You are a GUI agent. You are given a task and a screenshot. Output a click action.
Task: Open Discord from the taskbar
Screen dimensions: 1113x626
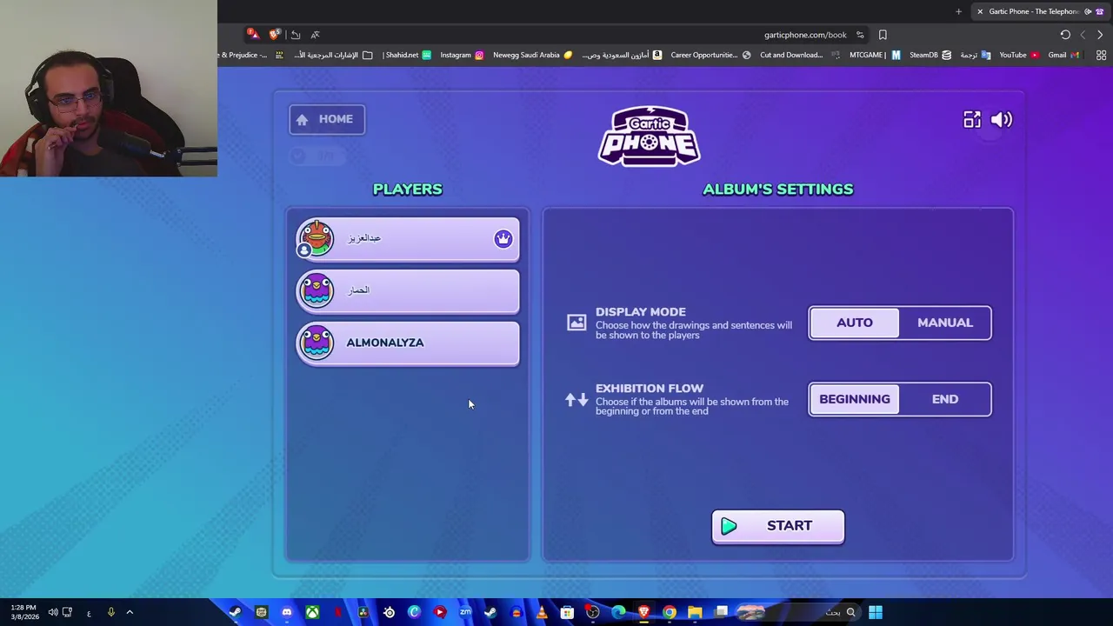[x=287, y=612]
